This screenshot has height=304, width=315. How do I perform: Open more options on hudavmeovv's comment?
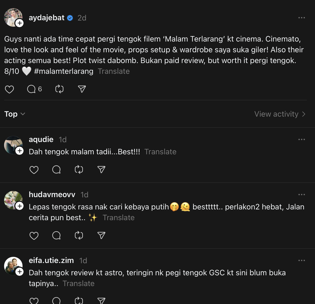301,195
